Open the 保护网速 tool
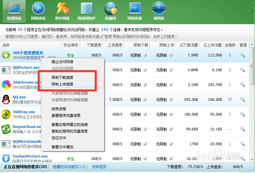The height and width of the screenshot is (173, 255). [x=62, y=11]
